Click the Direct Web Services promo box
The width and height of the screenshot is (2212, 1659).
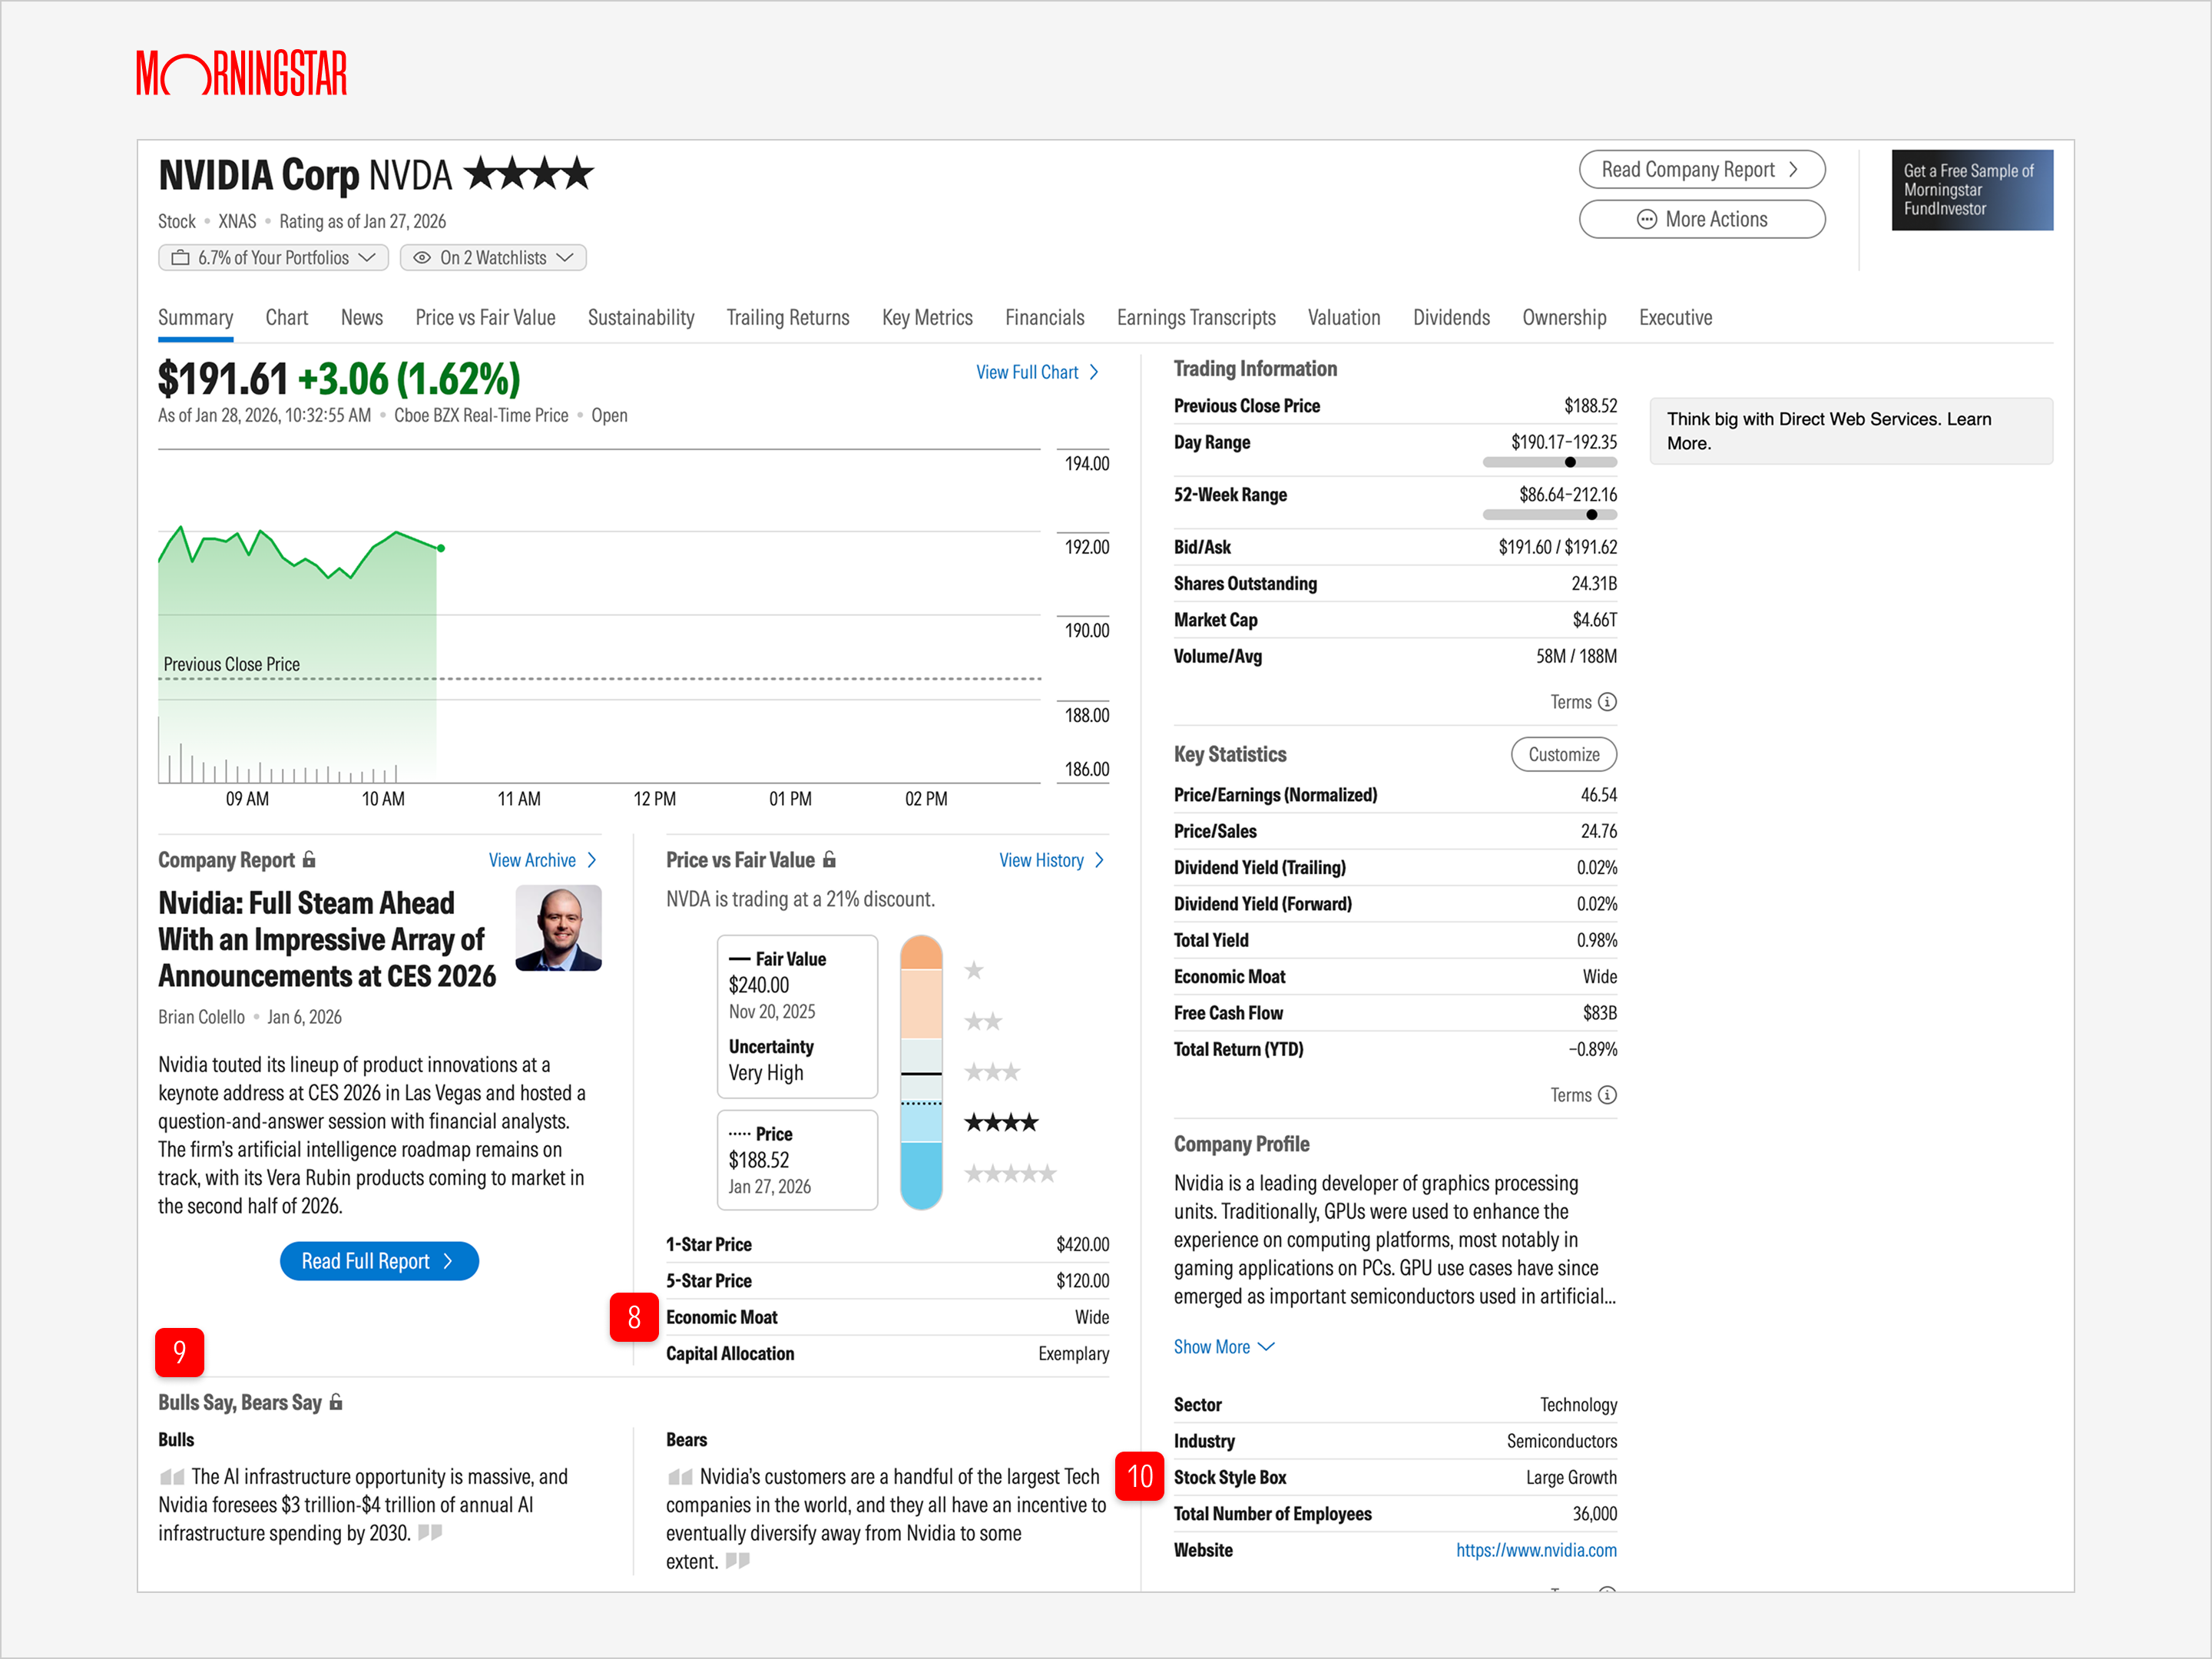(x=1851, y=431)
